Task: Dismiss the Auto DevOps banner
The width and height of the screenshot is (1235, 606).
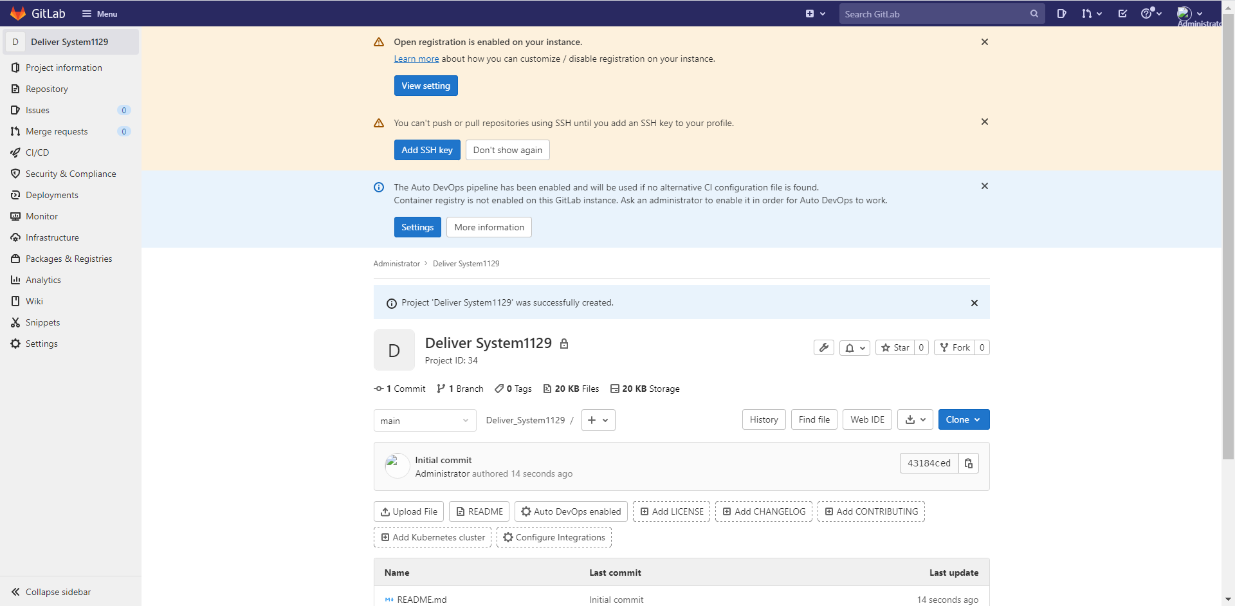Action: pos(984,186)
